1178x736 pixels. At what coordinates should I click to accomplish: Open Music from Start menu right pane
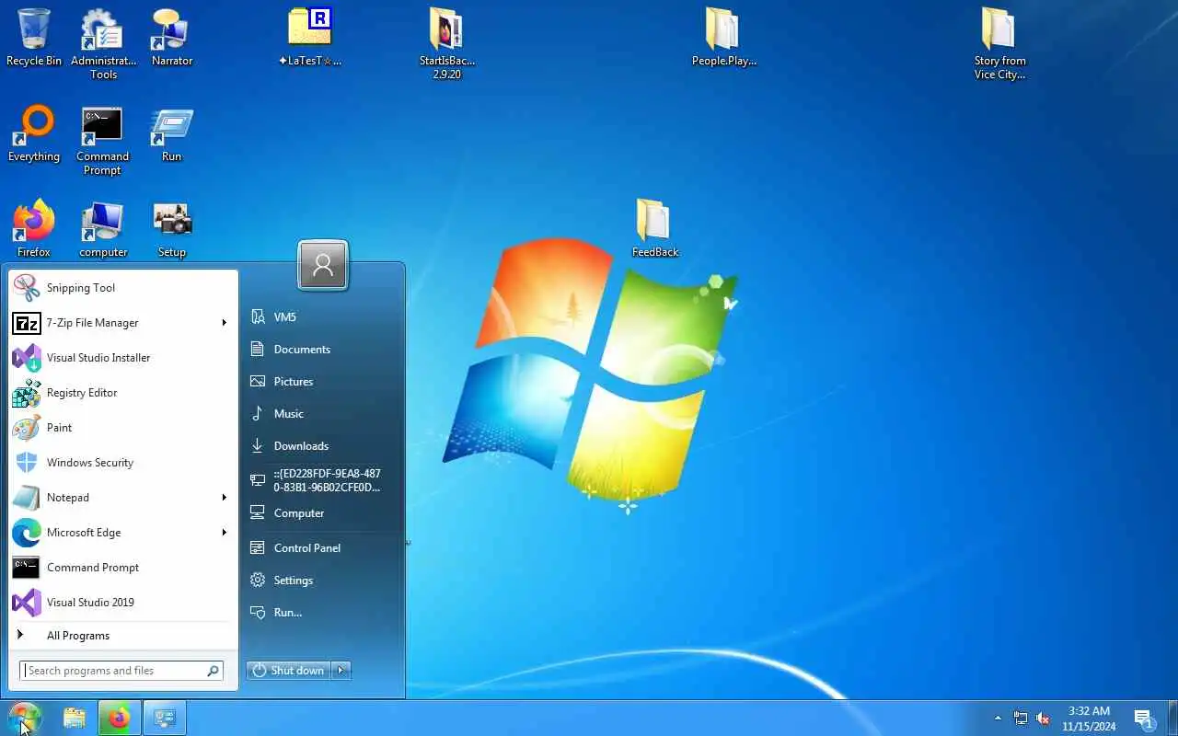click(x=323, y=414)
